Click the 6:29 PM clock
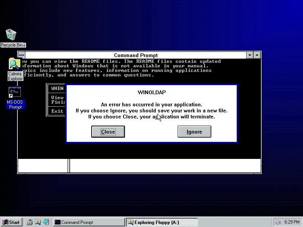The width and height of the screenshot is (303, 227). [x=292, y=222]
